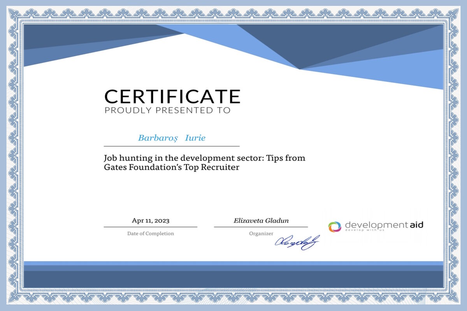
Task: Select the "Gates Foundation's Top Recruiter" text
Action: (171, 168)
